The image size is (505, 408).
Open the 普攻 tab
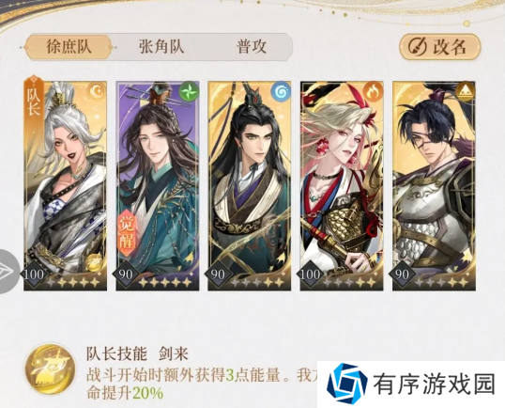tap(252, 47)
